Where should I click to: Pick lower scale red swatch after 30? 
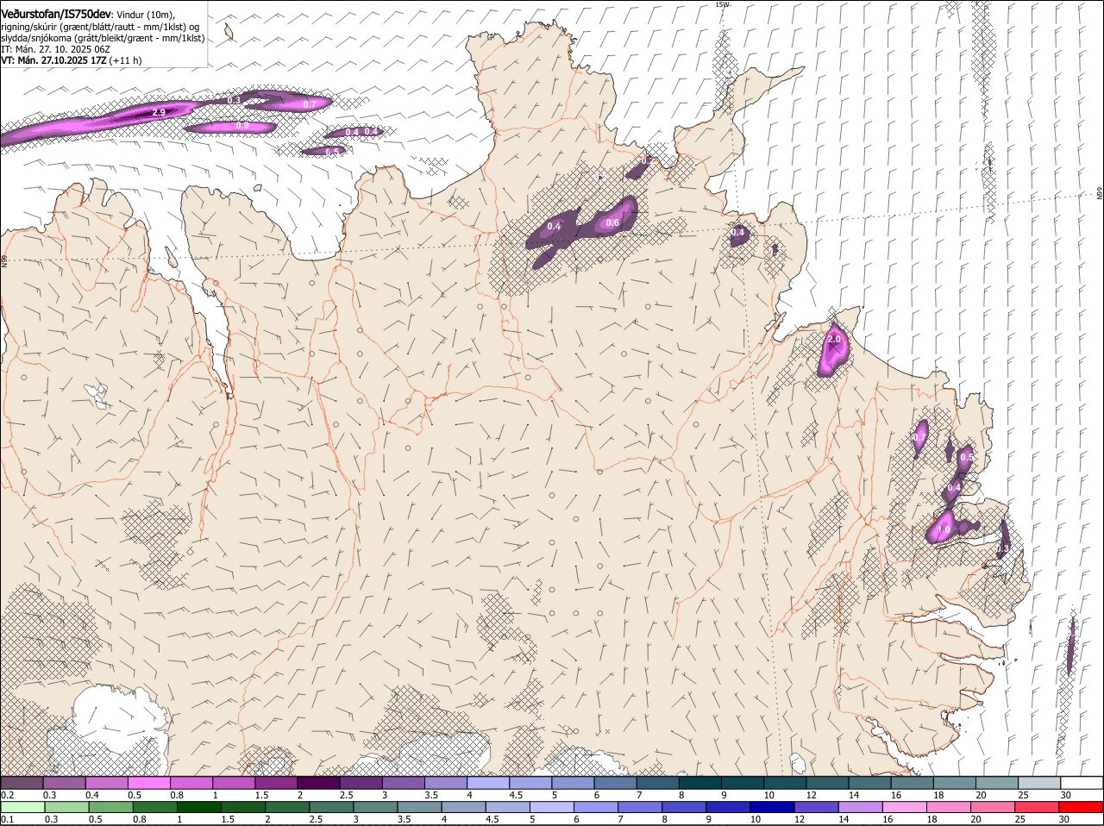pos(1082,807)
